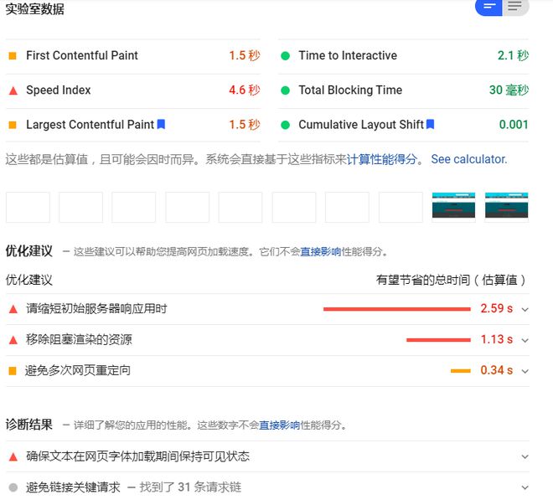Click the grey circle beside 避免链接关键请求
Viewport: 553px width, 500px height.
[x=13, y=487]
